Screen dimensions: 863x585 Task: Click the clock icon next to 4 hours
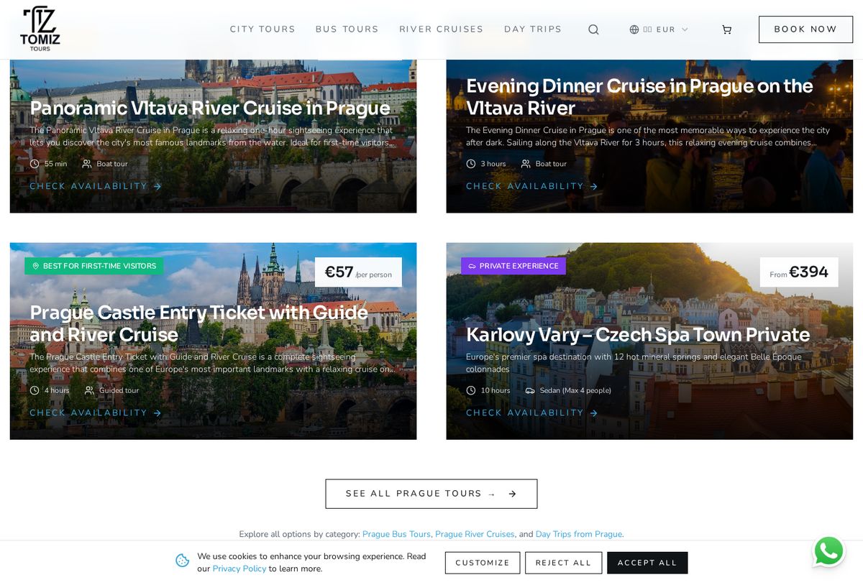click(35, 390)
